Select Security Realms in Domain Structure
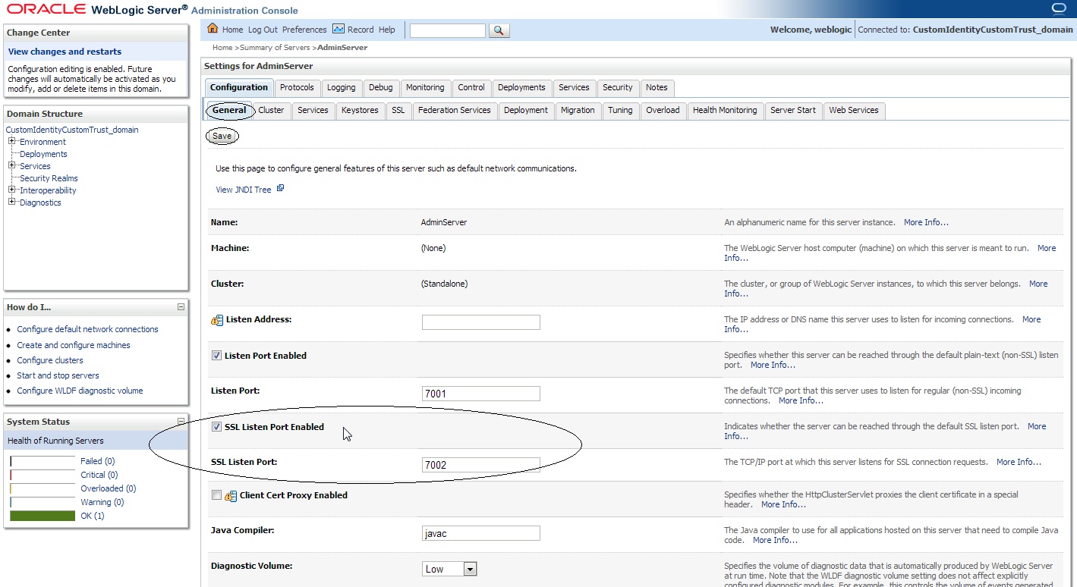 49,178
